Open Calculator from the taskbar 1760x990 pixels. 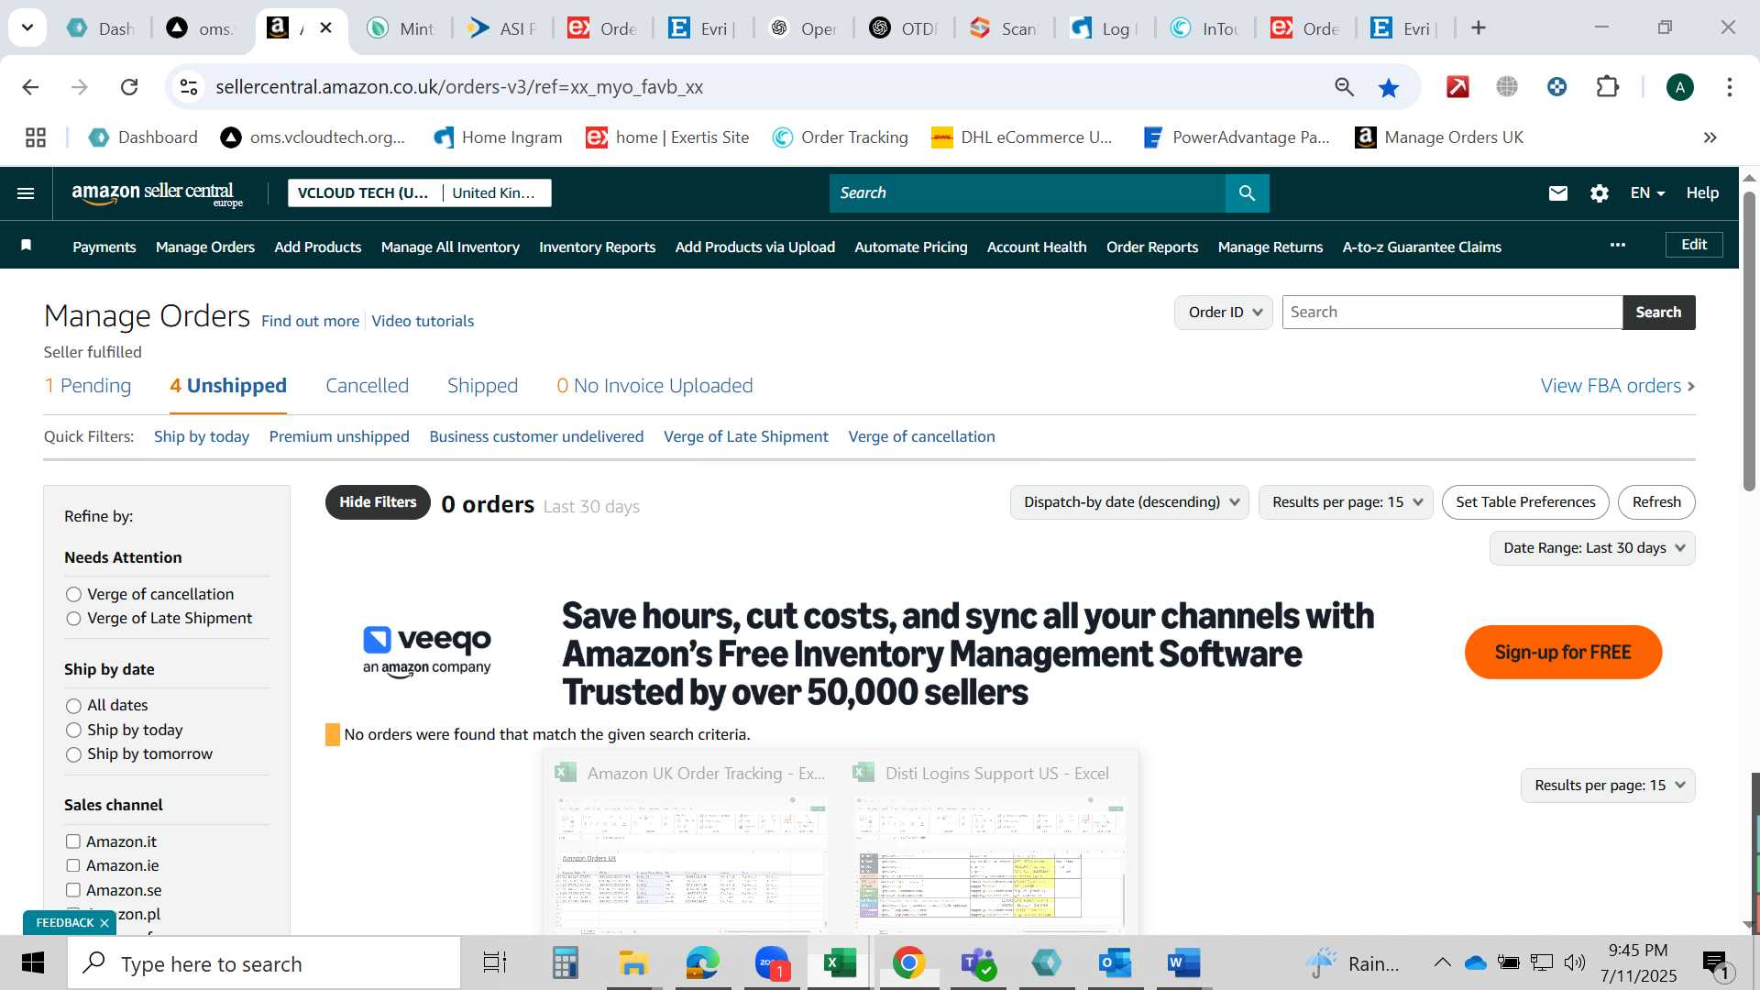point(565,962)
